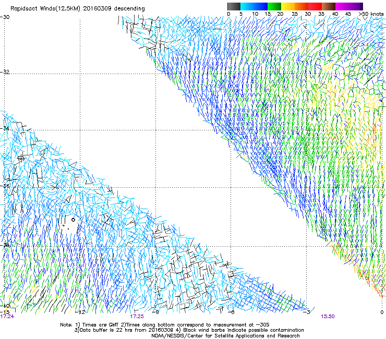Click the cyan 5-10 knots legend color
The height and width of the screenshot is (339, 386).
point(247,6)
